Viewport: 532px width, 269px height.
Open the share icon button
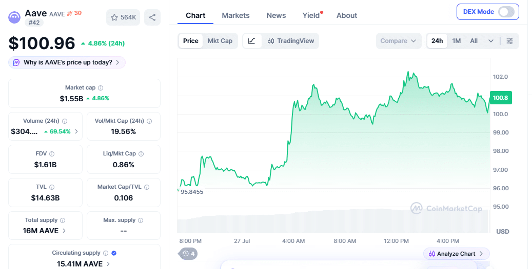tap(152, 17)
